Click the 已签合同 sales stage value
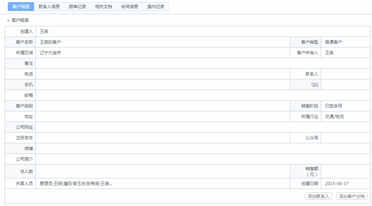Image resolution: width=372 pixels, height=206 pixels. point(333,106)
